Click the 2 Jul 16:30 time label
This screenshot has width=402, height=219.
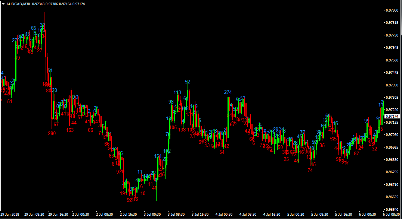tap(128, 215)
